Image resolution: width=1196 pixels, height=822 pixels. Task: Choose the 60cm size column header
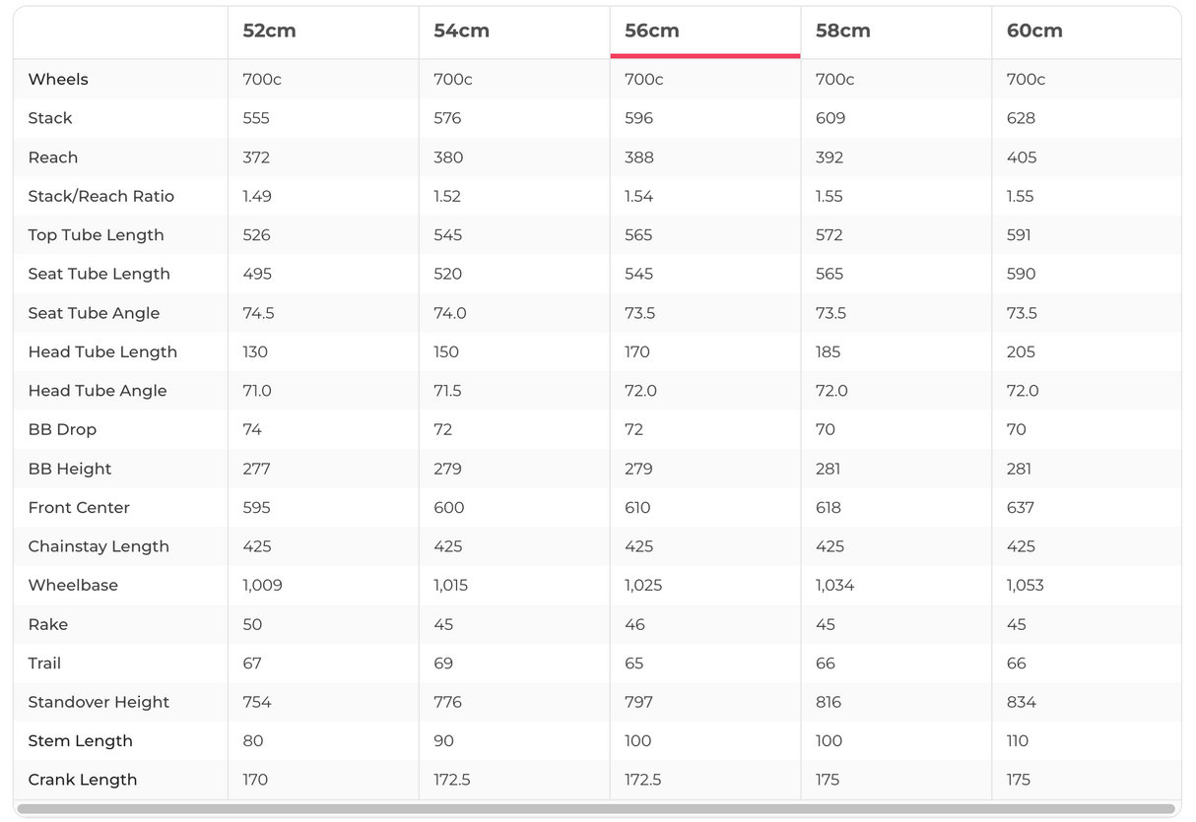[x=1034, y=31]
